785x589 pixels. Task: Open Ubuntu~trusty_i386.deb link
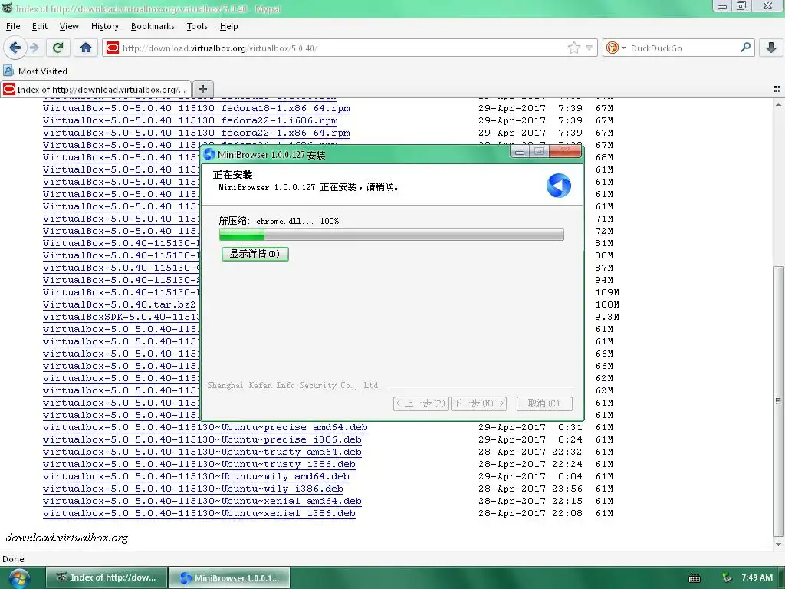point(199,464)
